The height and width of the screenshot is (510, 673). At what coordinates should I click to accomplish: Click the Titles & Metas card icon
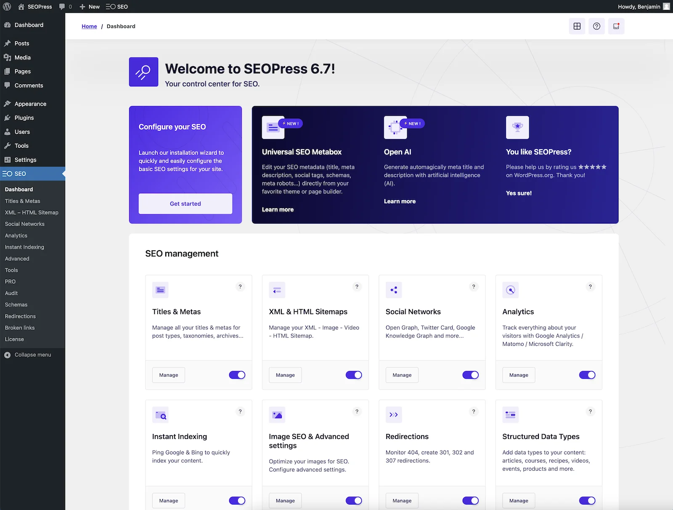[160, 290]
